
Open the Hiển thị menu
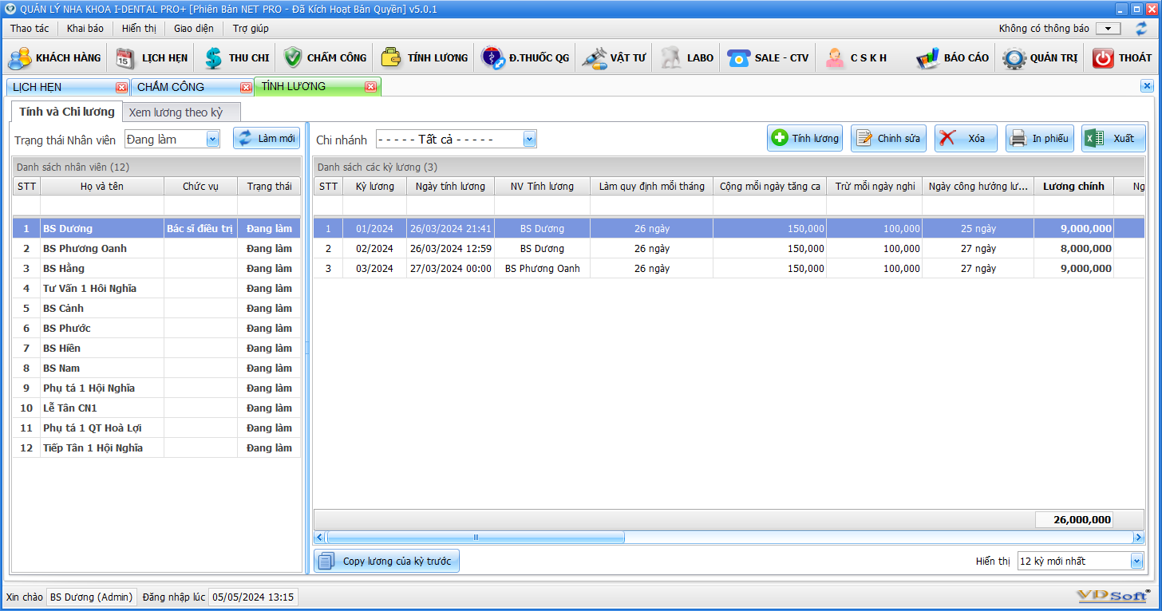(x=140, y=28)
